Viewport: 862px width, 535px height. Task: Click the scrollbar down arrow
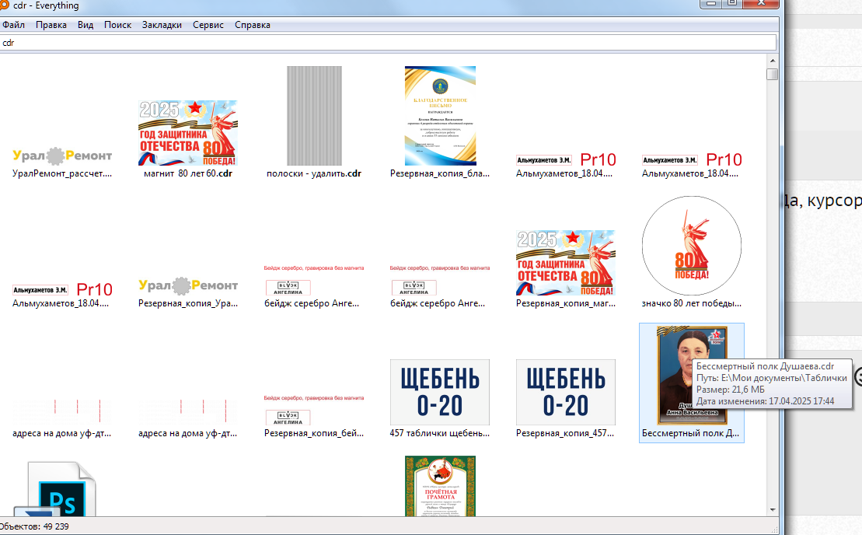(773, 509)
